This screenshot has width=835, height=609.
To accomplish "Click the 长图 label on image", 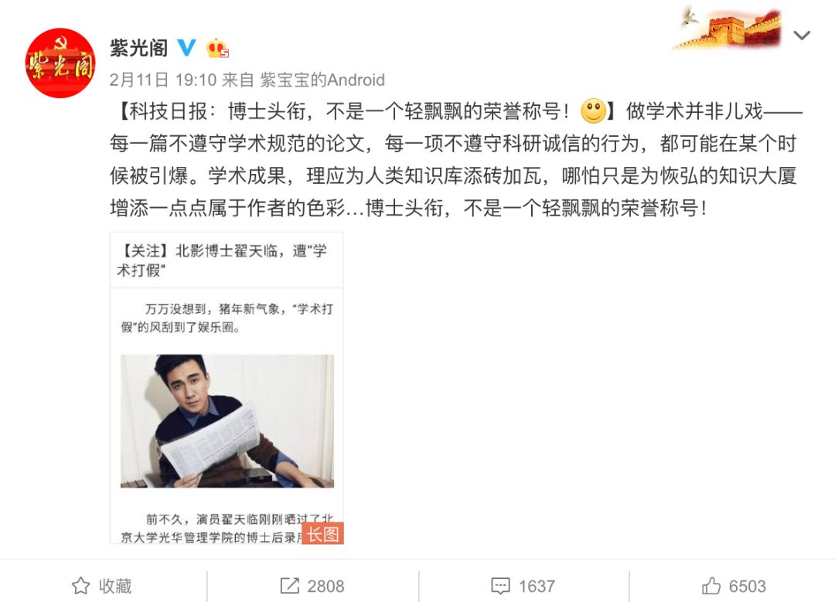I will pos(322,533).
